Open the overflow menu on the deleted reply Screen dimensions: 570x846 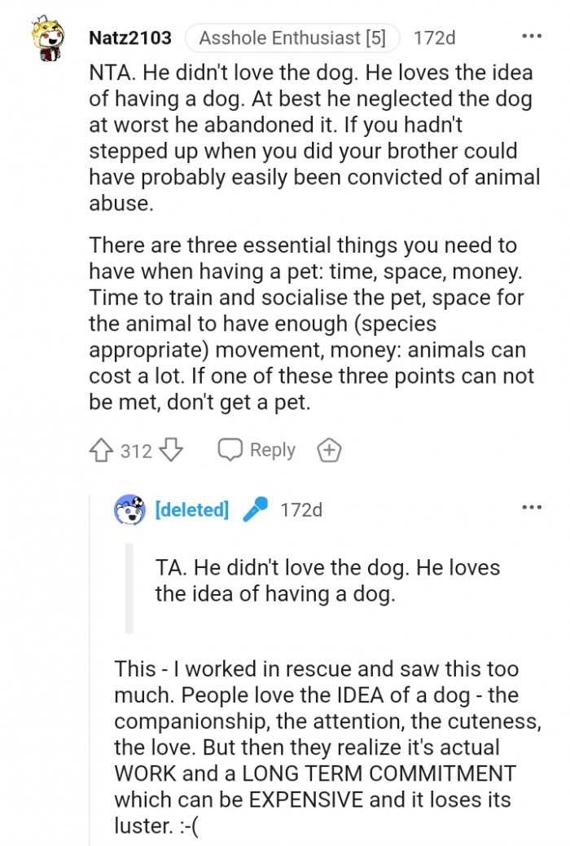(531, 506)
